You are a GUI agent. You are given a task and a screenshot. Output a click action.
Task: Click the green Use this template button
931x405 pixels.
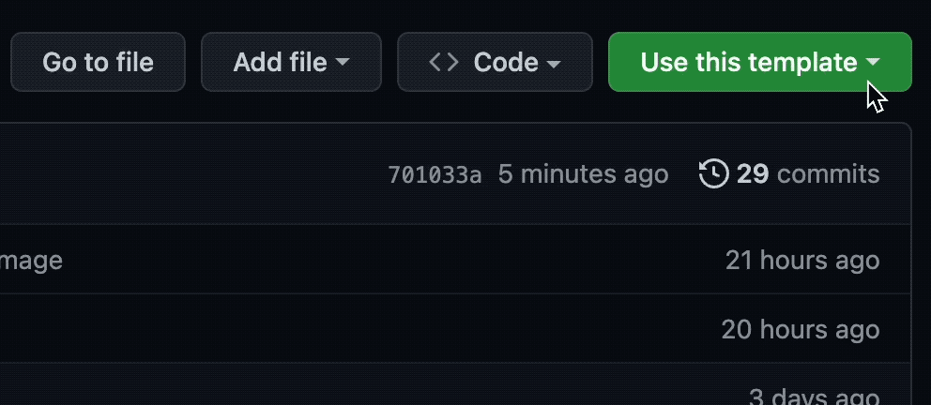click(760, 62)
